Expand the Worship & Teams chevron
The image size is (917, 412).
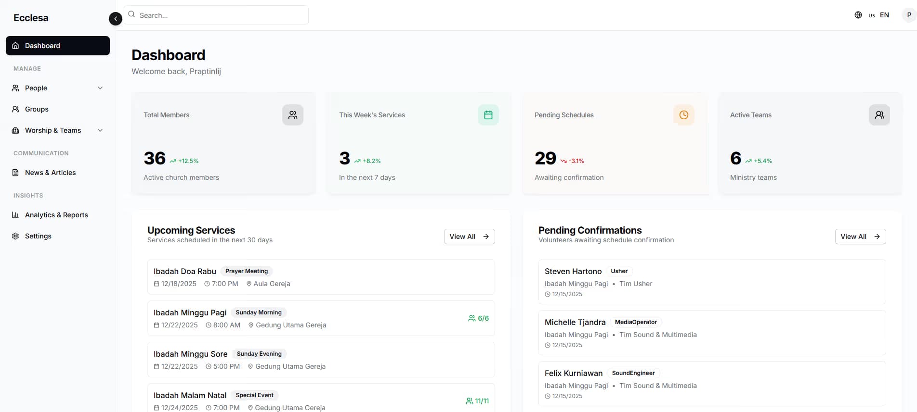click(100, 130)
